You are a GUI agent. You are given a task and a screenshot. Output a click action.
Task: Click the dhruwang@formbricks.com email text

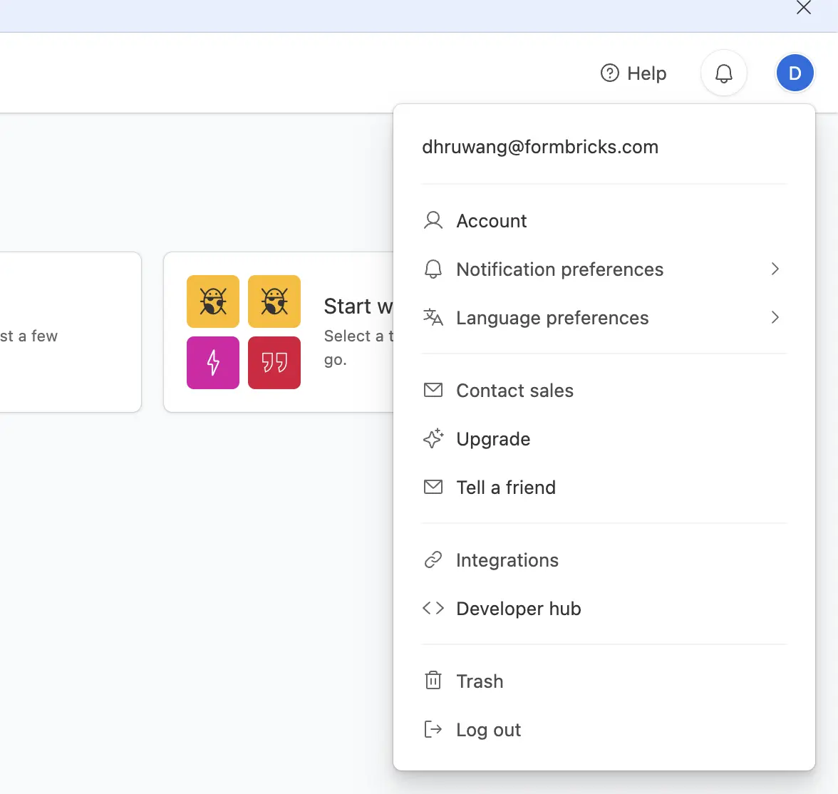point(540,147)
